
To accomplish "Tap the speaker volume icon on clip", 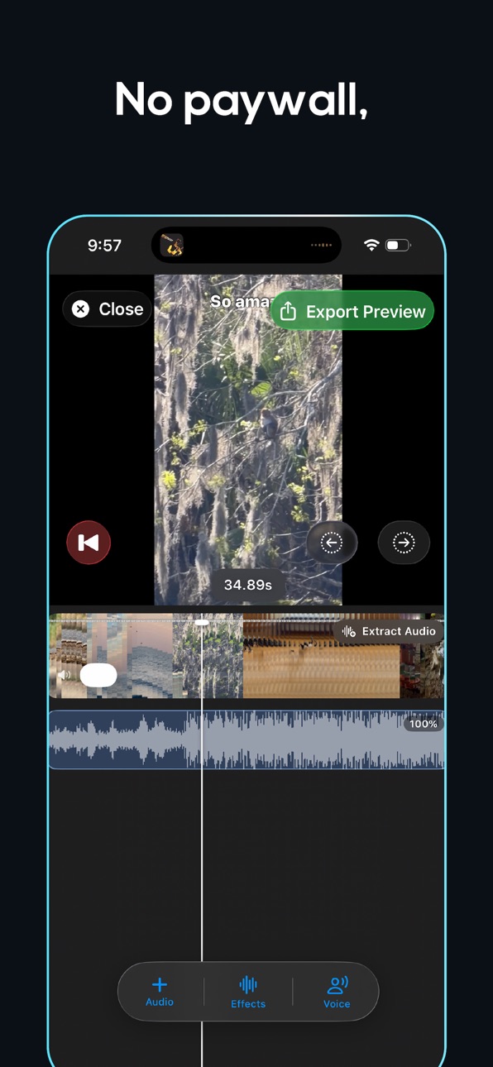I will pyautogui.click(x=65, y=676).
